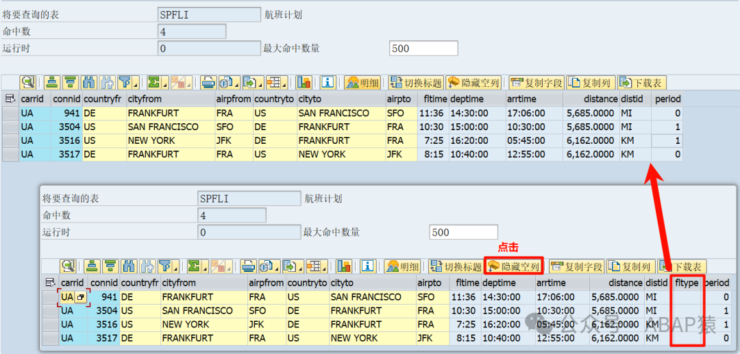This screenshot has height=354, width=740.
Task: Click the Export icon in upper toolbar
Action: (x=249, y=83)
